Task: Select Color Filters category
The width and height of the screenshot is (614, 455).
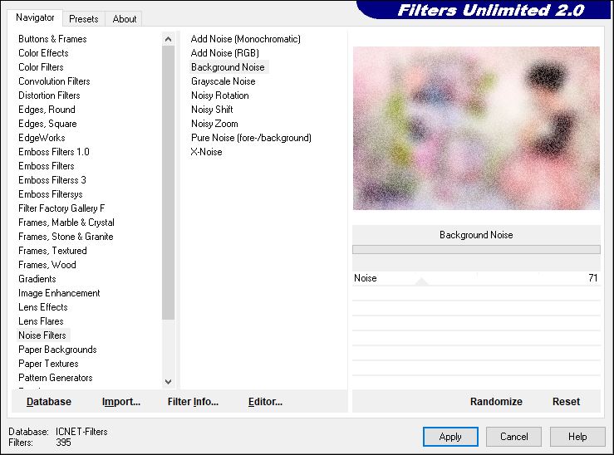Action: 41,67
